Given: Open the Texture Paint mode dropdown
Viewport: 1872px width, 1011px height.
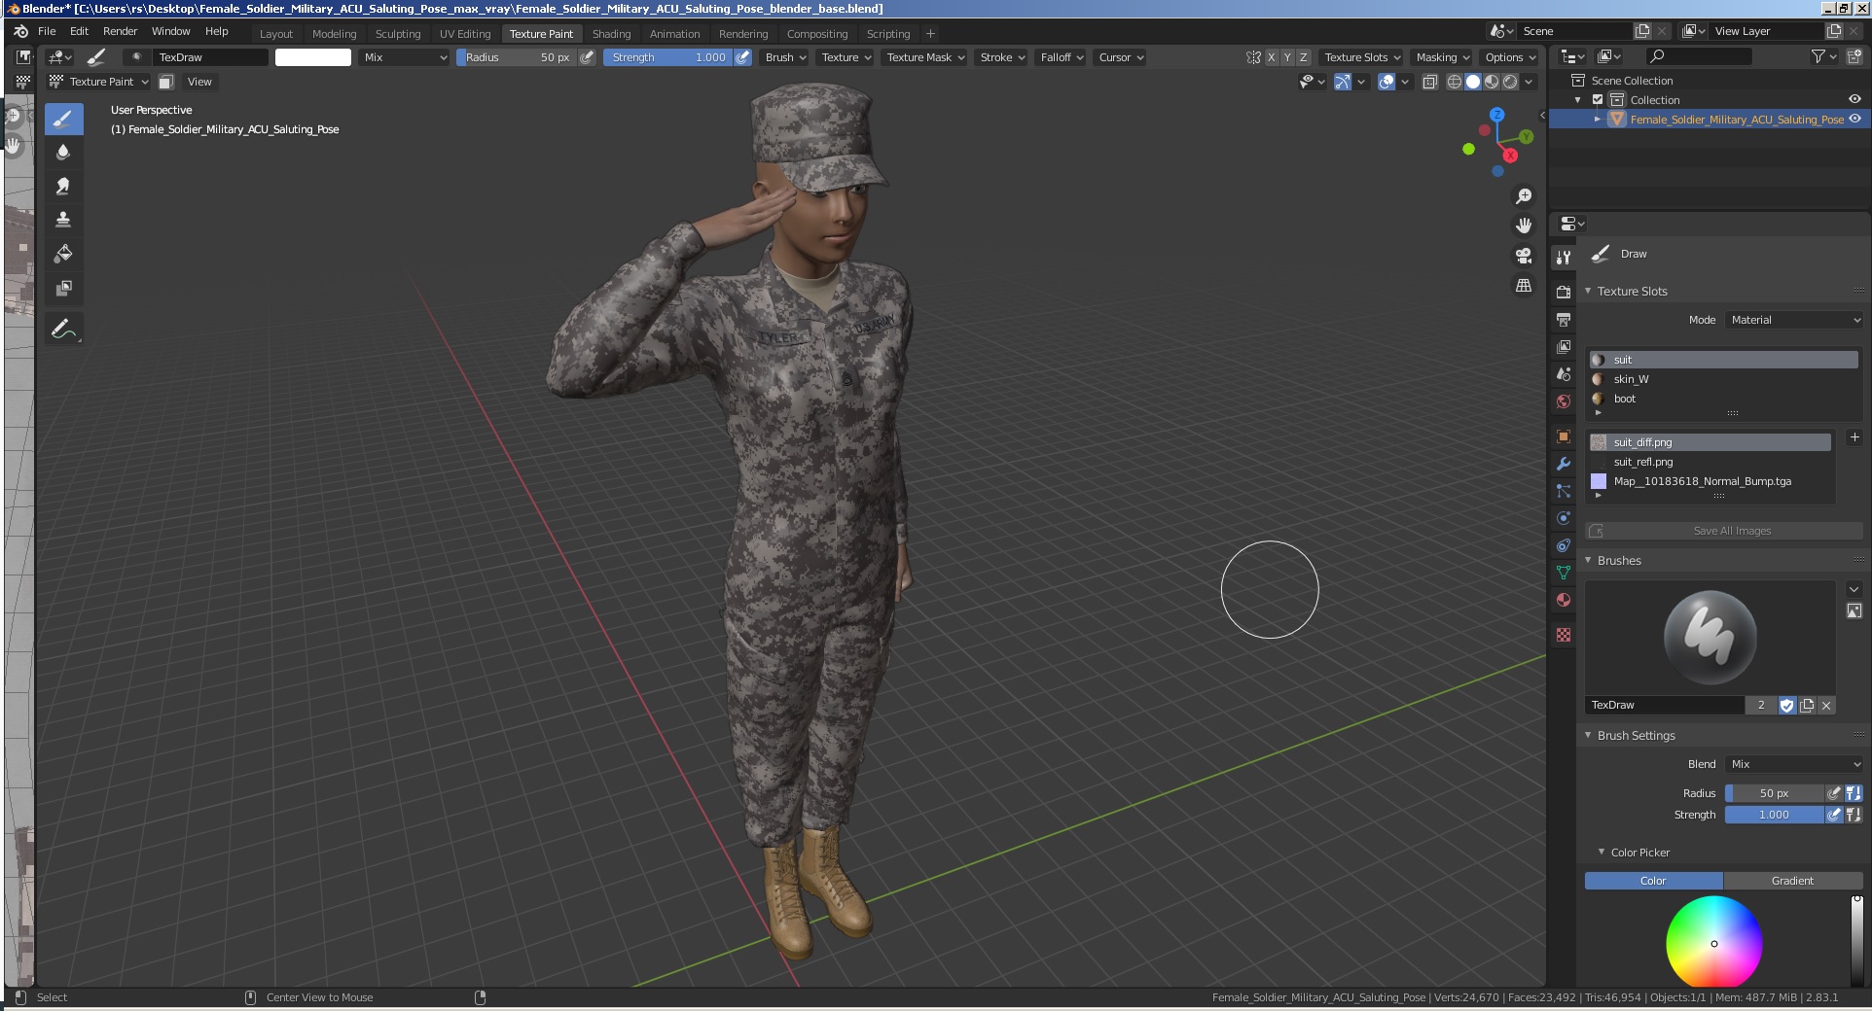Looking at the screenshot, I should [99, 82].
